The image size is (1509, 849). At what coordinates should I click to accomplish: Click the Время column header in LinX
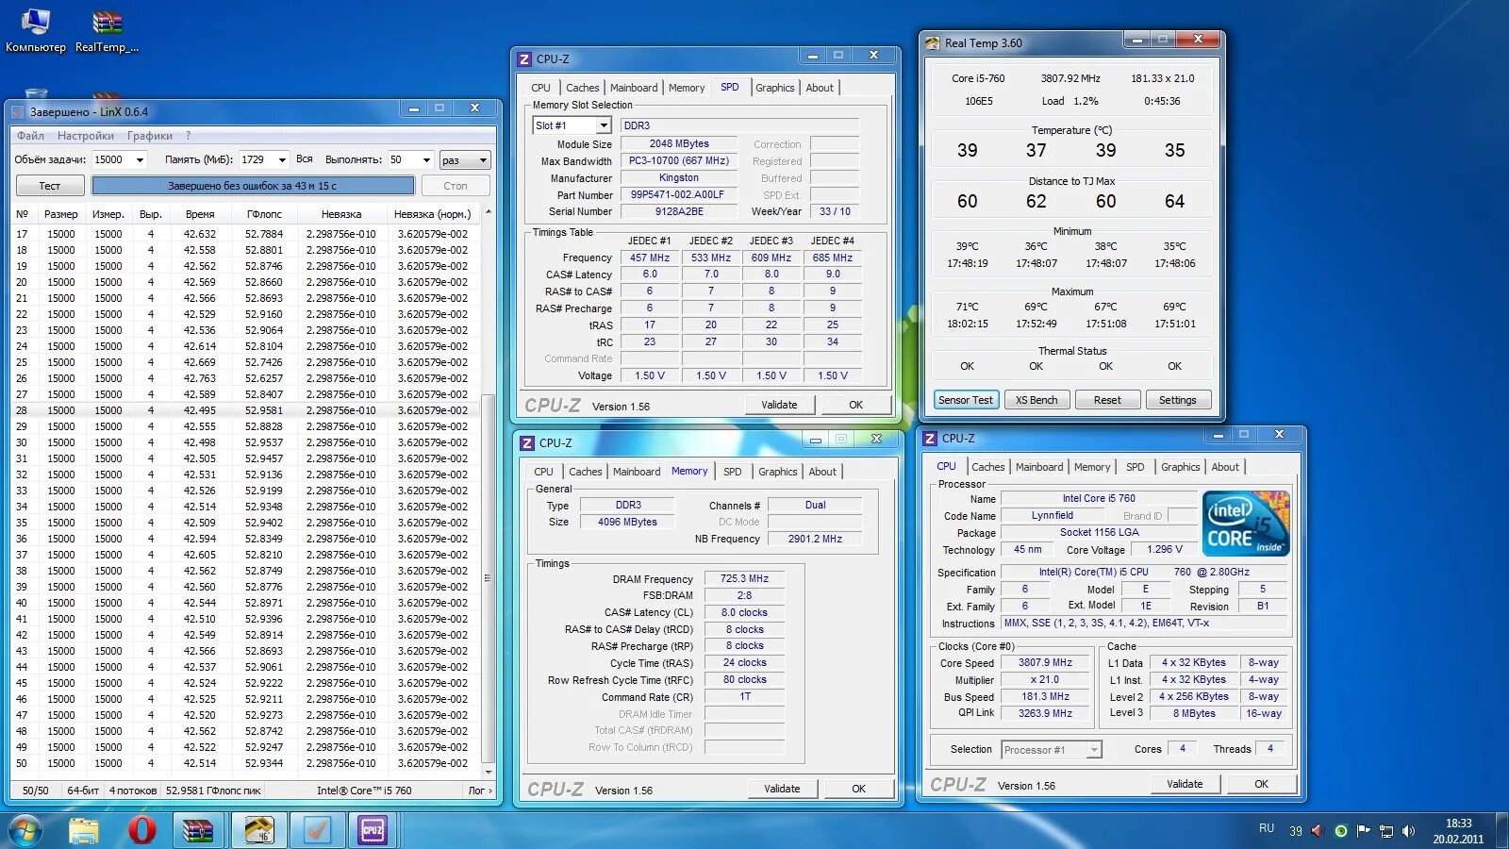pyautogui.click(x=200, y=214)
